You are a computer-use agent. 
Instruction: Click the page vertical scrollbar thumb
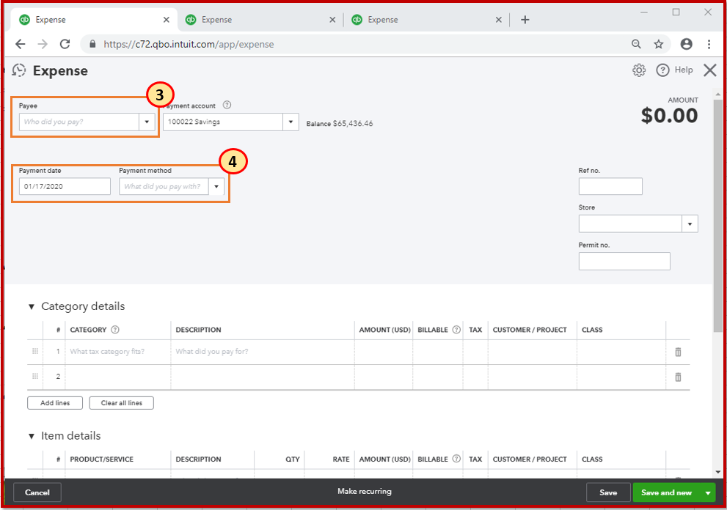click(x=717, y=215)
